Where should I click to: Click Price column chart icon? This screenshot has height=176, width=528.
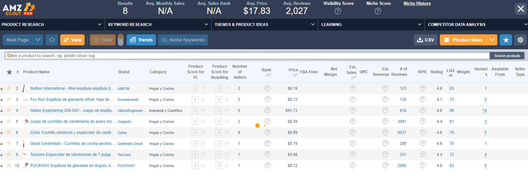pos(295,75)
